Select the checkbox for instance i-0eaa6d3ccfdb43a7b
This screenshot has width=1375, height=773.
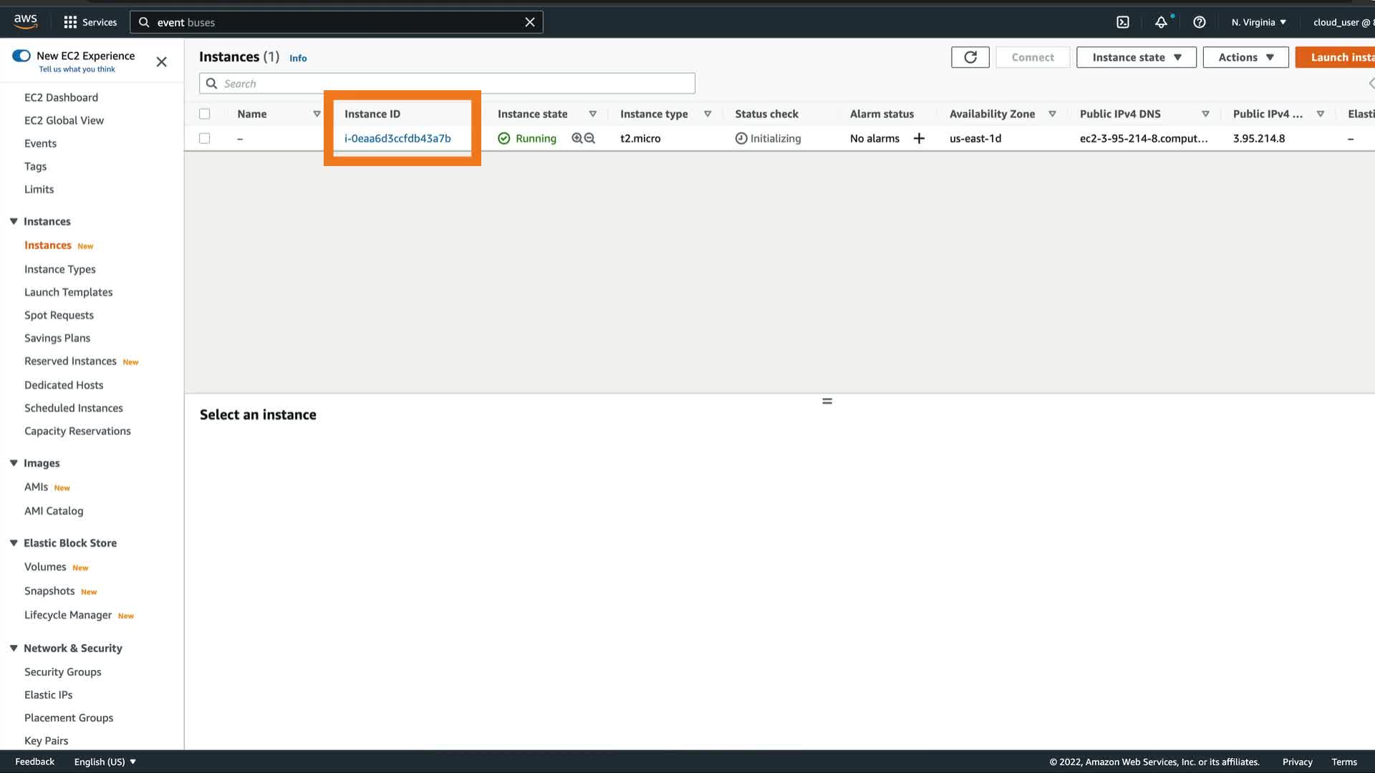coord(205,138)
